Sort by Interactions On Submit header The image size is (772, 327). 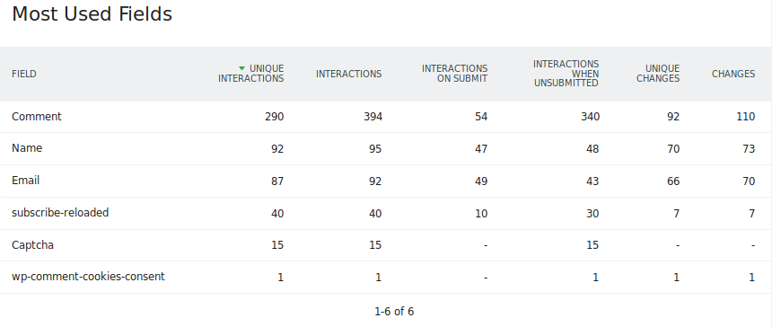454,74
